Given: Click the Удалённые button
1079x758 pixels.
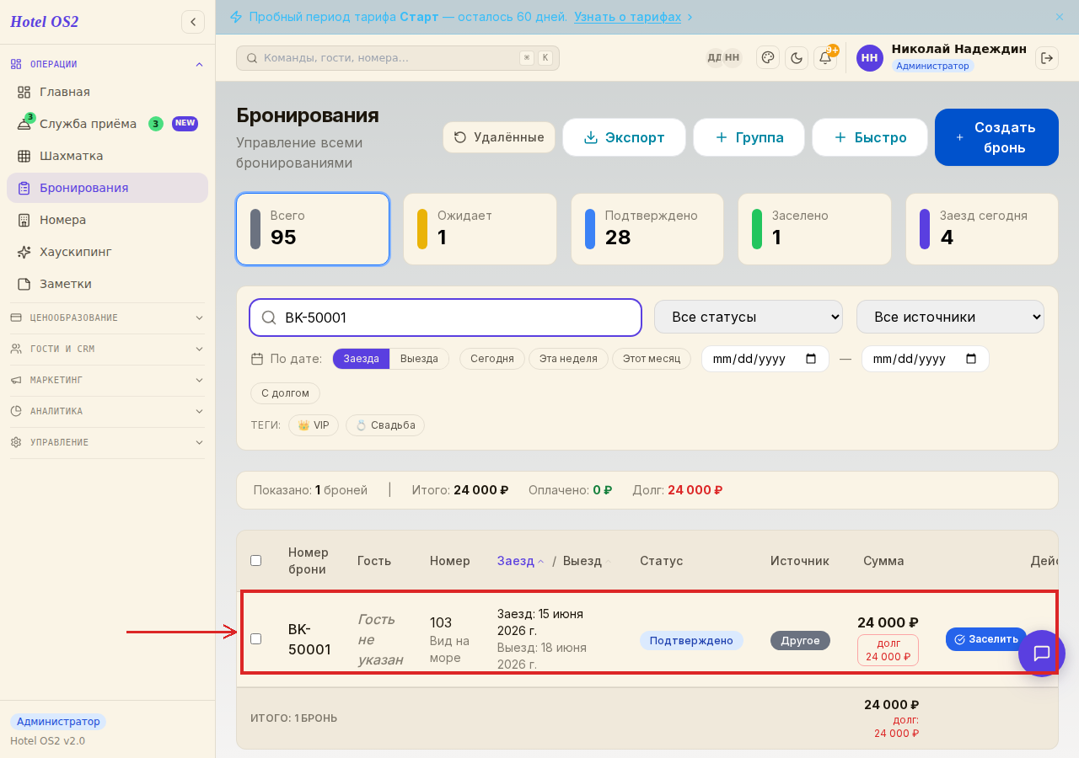Looking at the screenshot, I should tap(499, 137).
